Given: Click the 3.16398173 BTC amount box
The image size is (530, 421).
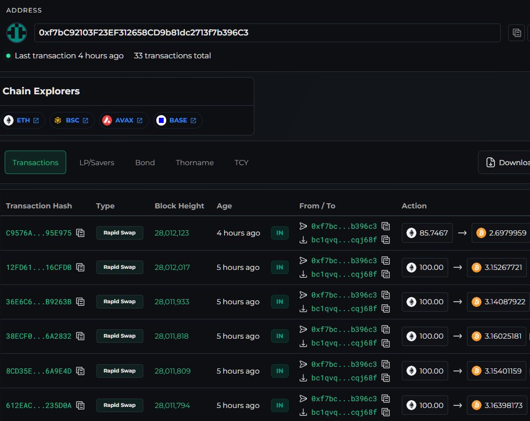Looking at the screenshot, I should coord(497,405).
